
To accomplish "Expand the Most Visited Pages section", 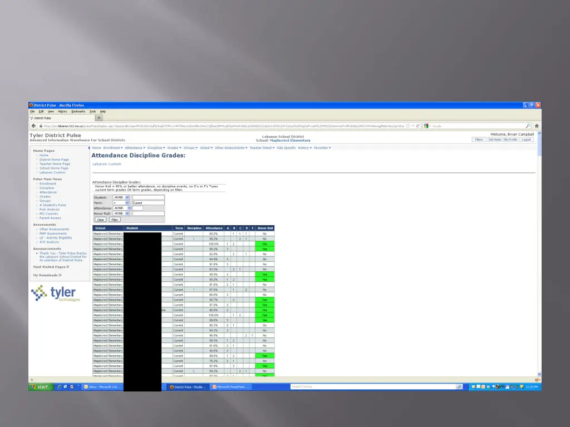I will coord(67,267).
